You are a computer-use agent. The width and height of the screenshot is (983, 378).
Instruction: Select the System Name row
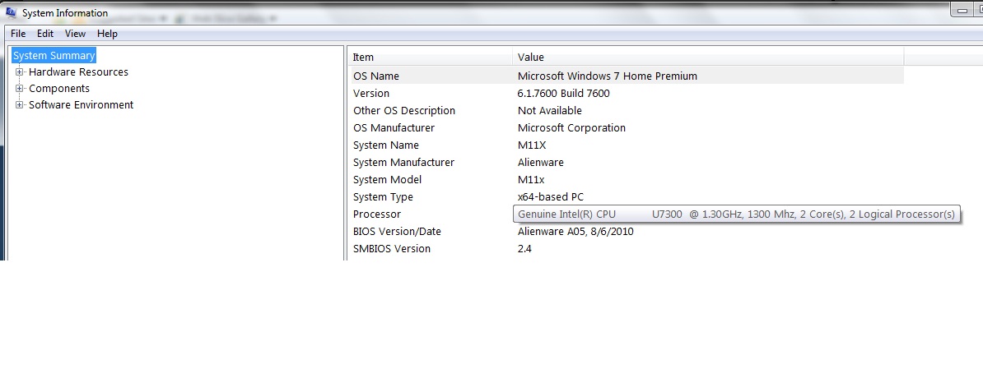(x=627, y=145)
